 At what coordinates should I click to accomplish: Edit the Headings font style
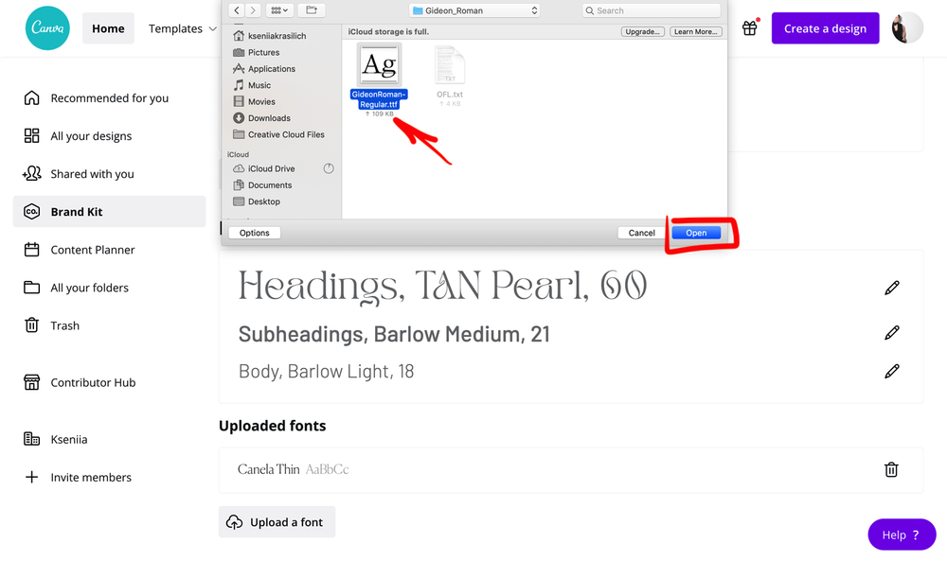pos(891,288)
